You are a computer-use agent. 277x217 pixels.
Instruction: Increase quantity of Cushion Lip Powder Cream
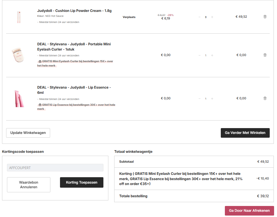(212, 17)
